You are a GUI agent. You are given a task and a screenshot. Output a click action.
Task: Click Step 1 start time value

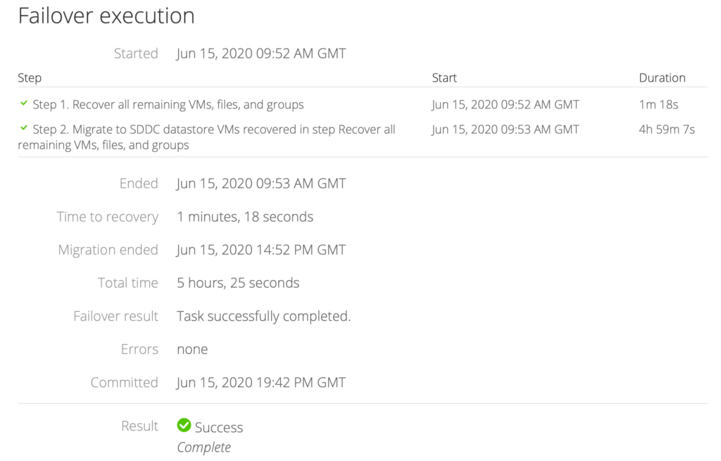click(x=506, y=104)
